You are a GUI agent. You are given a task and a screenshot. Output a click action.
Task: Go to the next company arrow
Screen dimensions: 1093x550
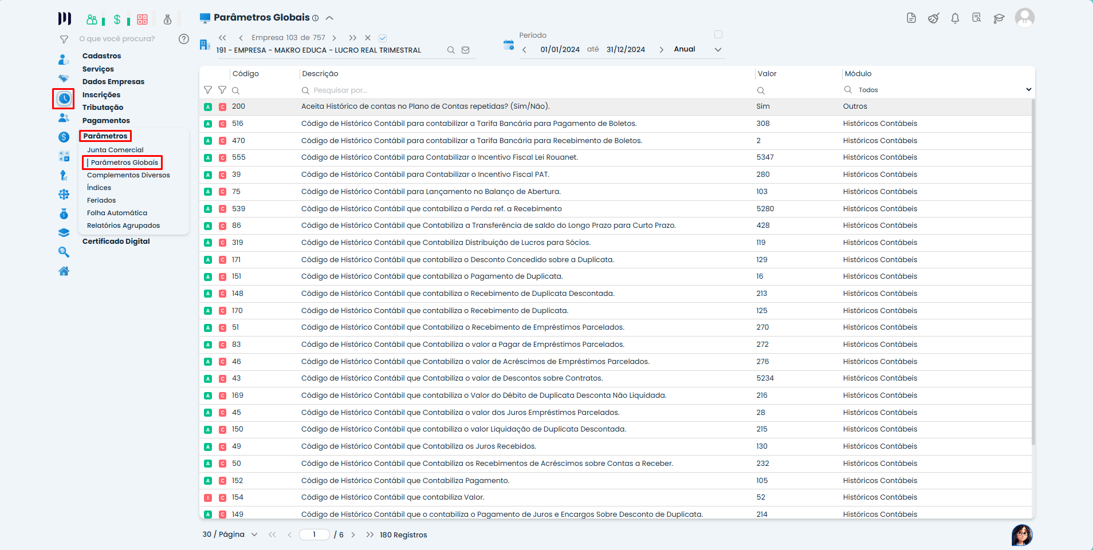point(335,38)
